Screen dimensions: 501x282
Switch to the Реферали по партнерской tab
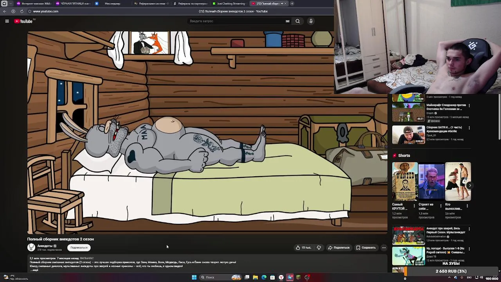tap(191, 4)
